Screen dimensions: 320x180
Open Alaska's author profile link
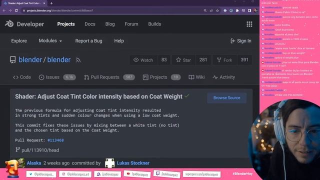tap(34, 163)
